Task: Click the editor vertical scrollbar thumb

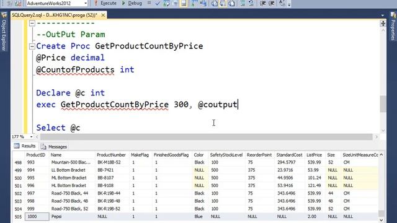Action: 383,103
